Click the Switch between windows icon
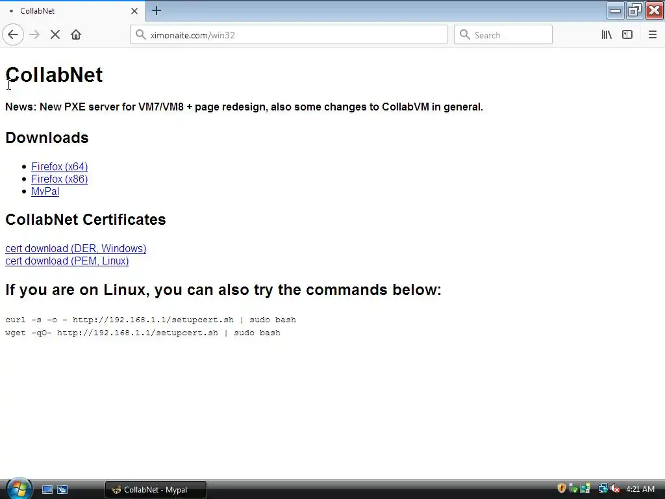The width and height of the screenshot is (665, 499). tap(62, 490)
